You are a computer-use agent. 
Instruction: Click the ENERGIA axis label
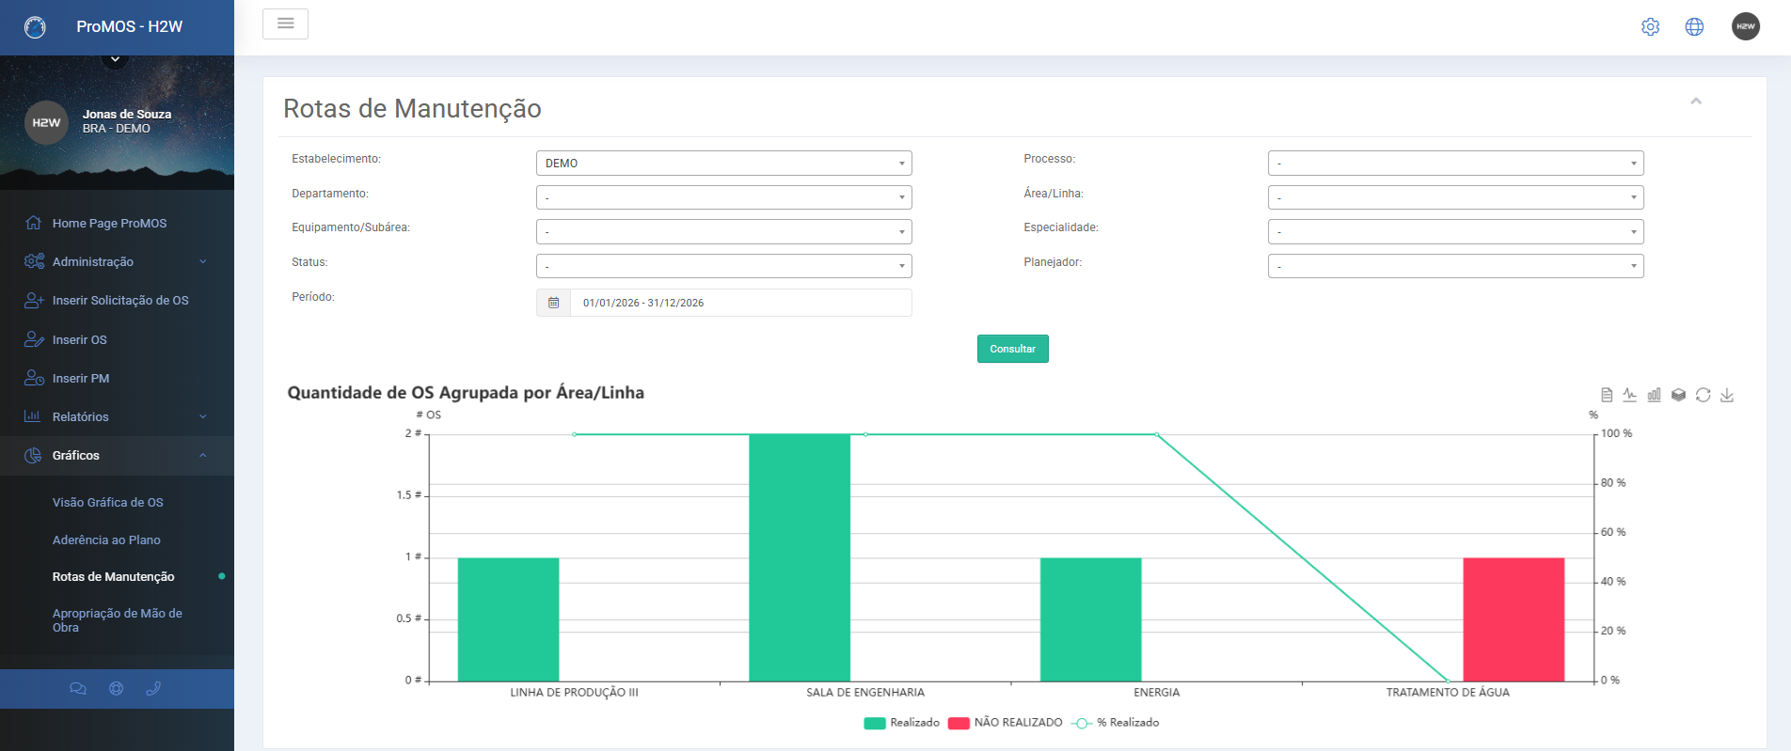(1156, 693)
